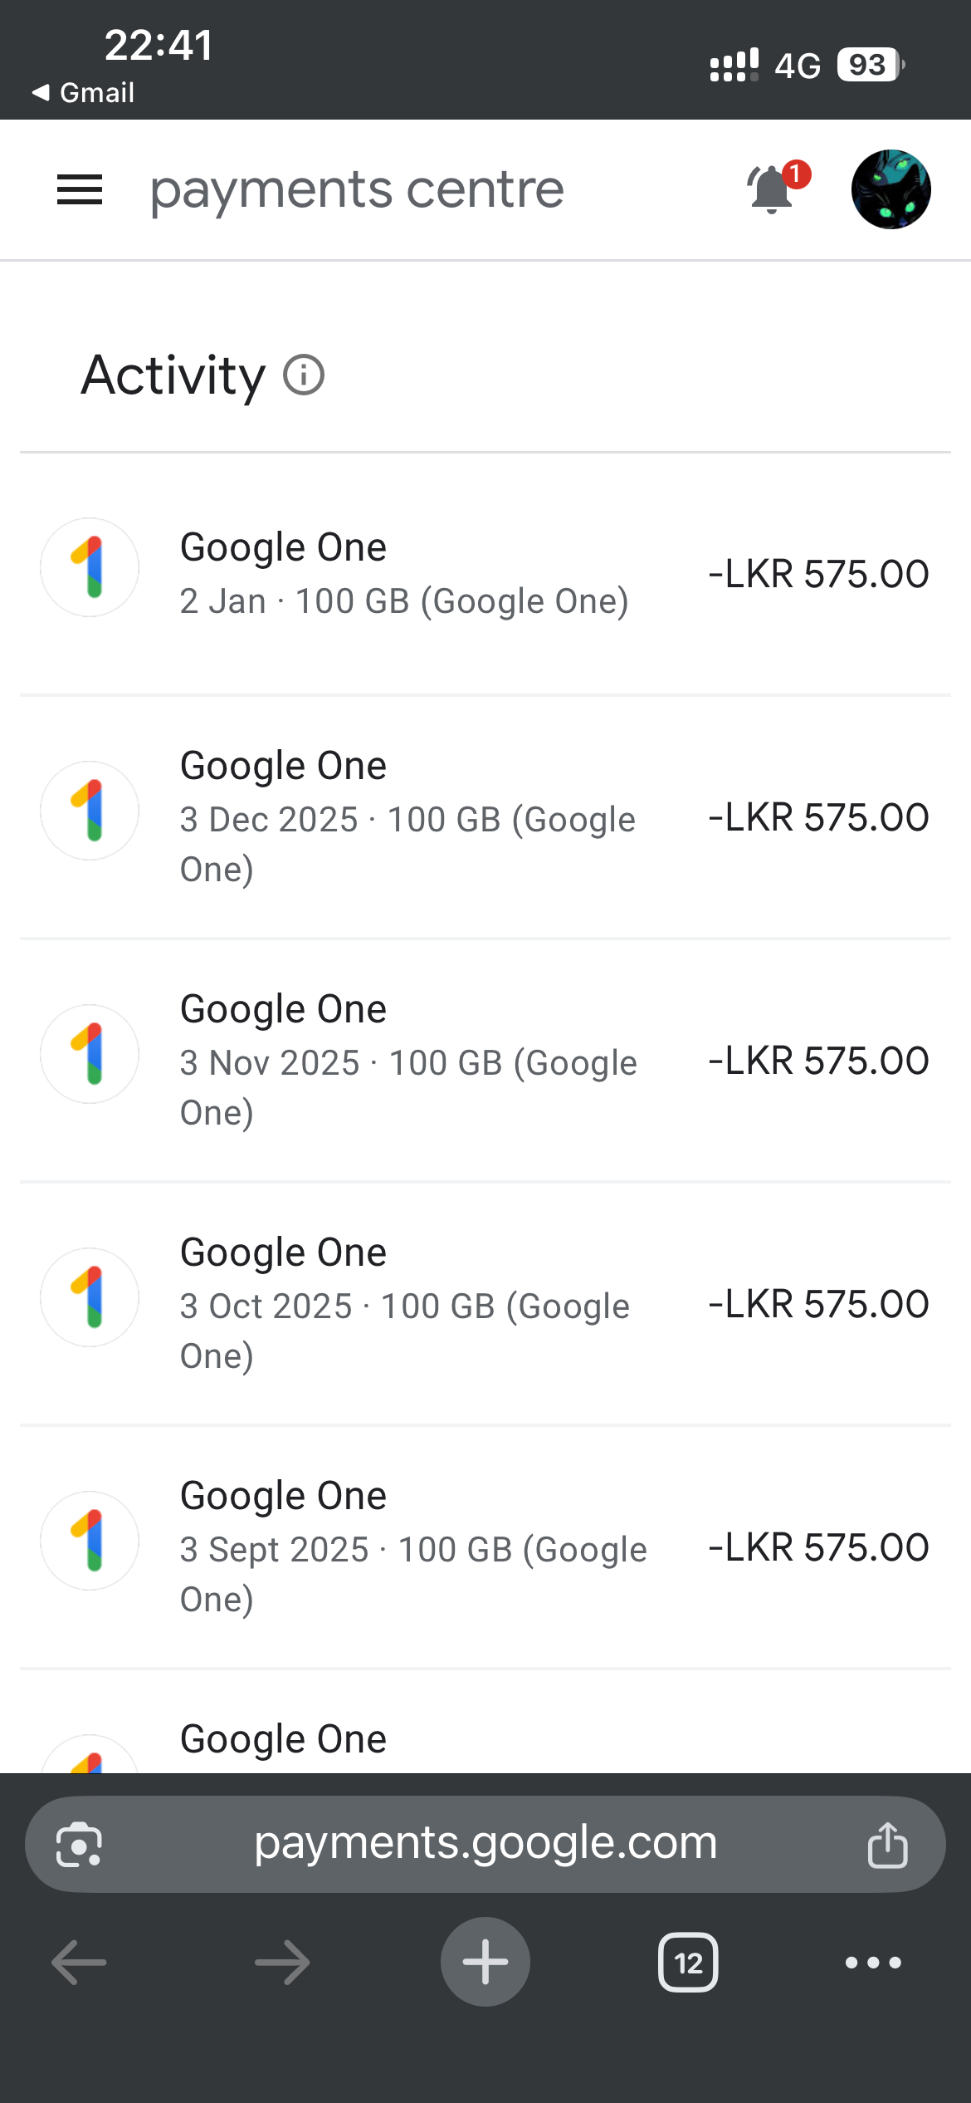Open the tab switcher showing 12 tabs

(688, 1963)
